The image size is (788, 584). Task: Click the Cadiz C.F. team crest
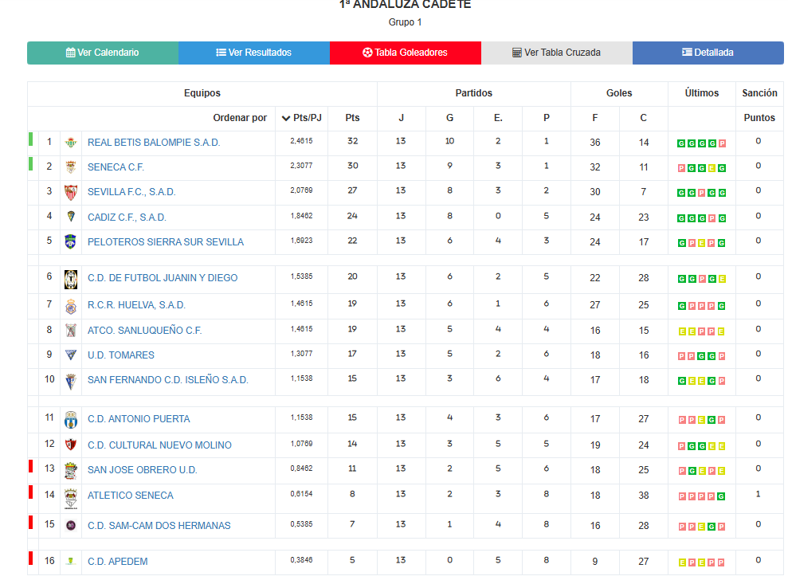71,217
